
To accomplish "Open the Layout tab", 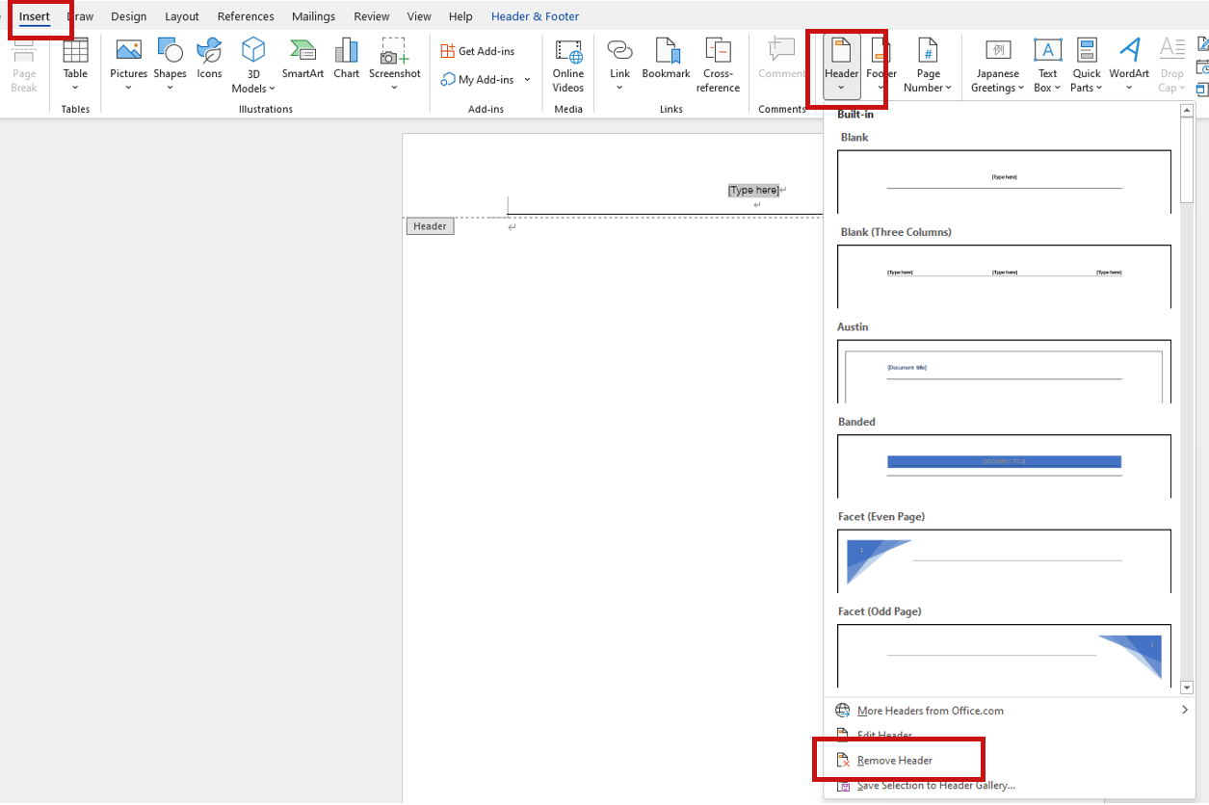I will (x=182, y=16).
